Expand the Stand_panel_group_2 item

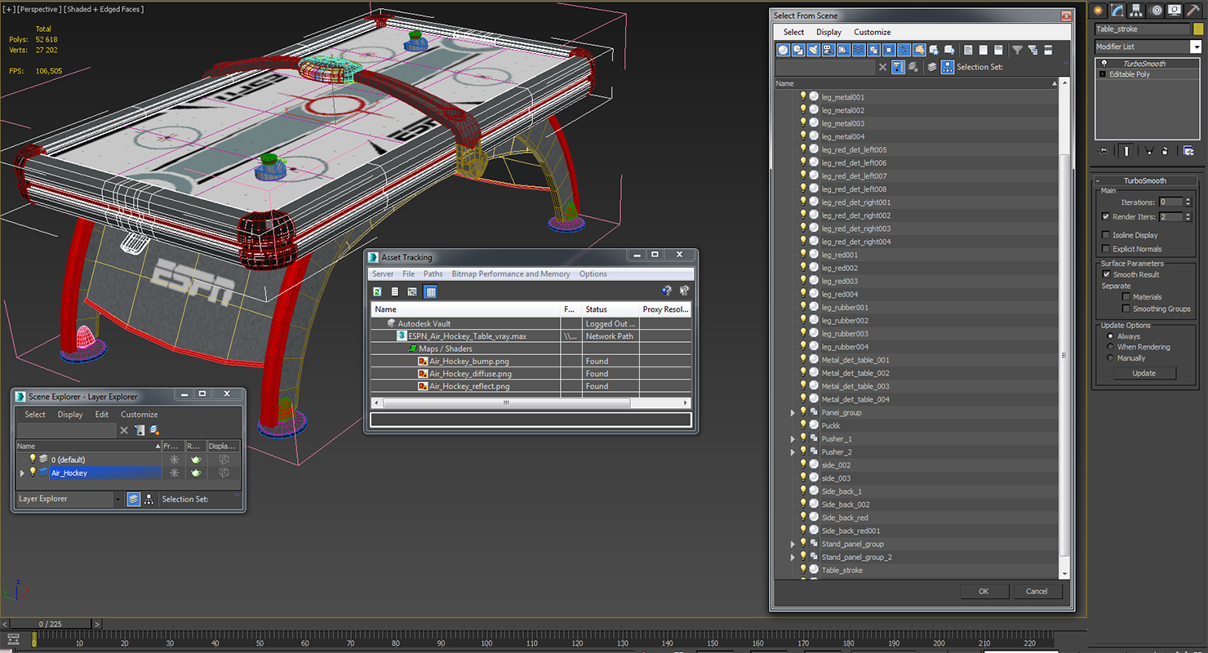point(793,557)
